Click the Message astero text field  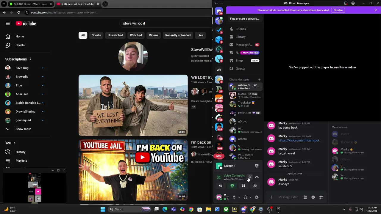pyautogui.click(x=289, y=197)
